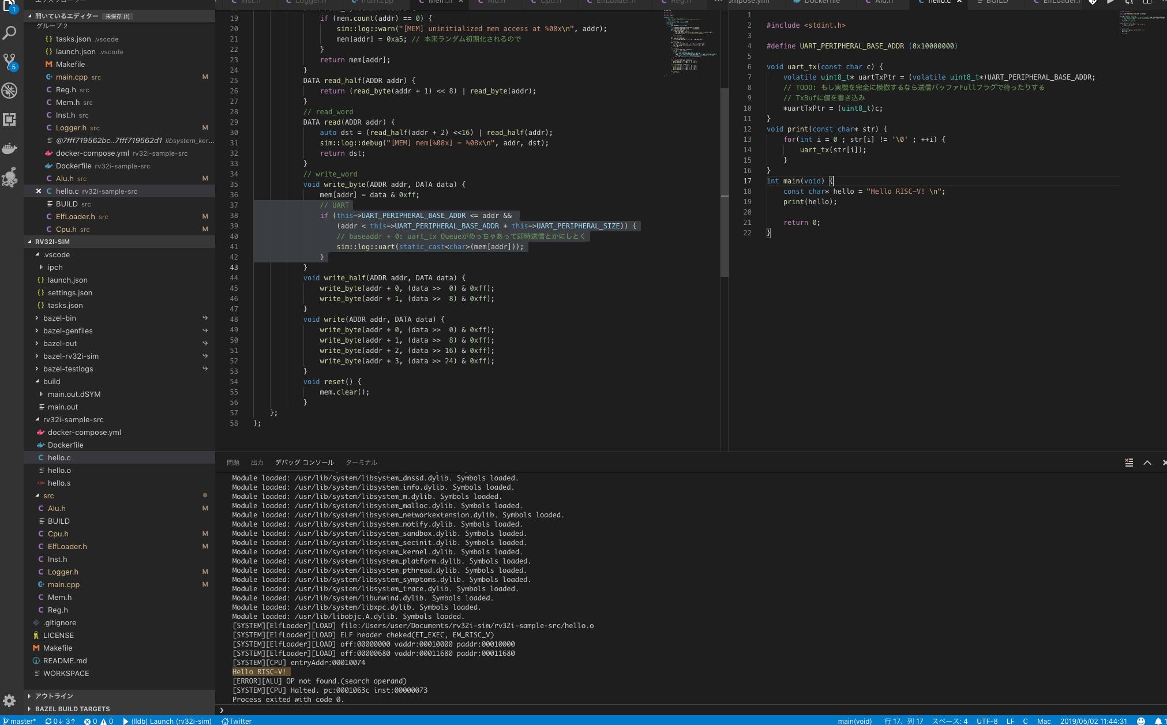
Task: Open the WORKSPACE file in explorer
Action: click(x=119, y=673)
